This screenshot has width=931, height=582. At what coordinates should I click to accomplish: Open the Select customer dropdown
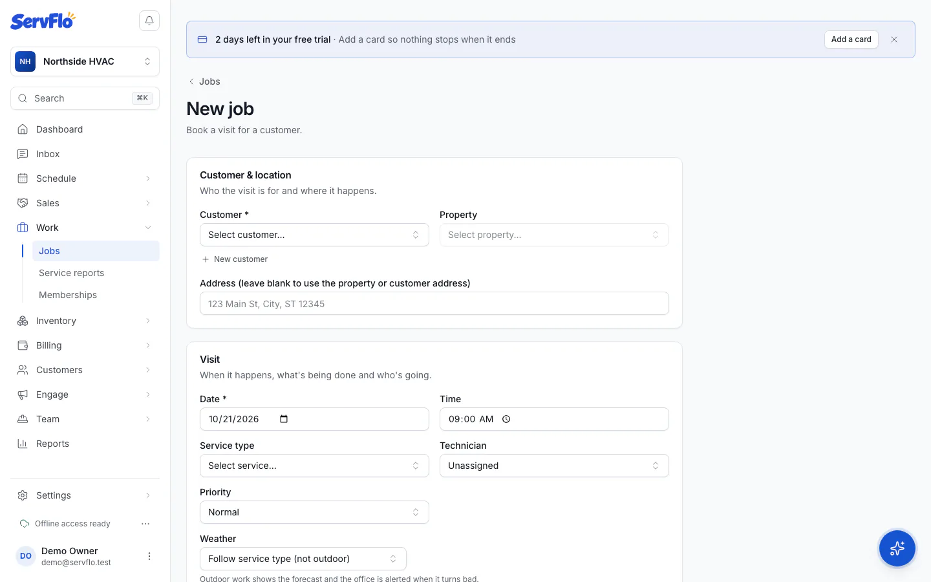pyautogui.click(x=314, y=235)
